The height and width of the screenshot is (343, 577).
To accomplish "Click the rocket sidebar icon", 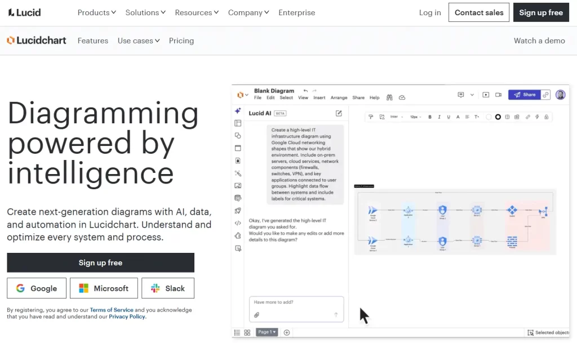I will click(238, 211).
